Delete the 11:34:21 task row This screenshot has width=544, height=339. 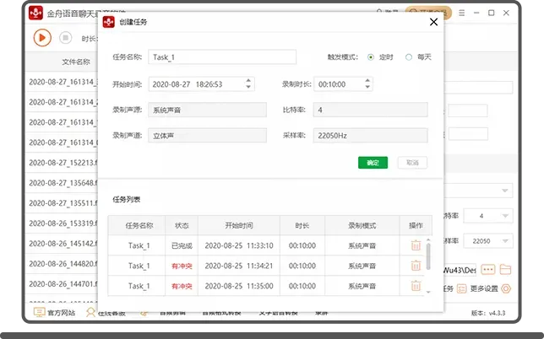tap(416, 266)
